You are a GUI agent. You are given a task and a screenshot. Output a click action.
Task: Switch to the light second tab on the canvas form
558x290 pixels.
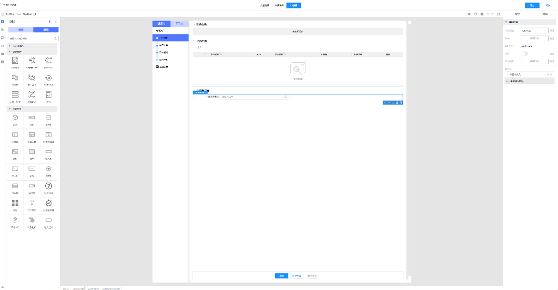179,24
